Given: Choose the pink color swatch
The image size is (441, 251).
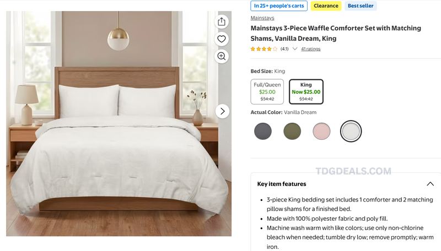Looking at the screenshot, I should click(x=321, y=131).
